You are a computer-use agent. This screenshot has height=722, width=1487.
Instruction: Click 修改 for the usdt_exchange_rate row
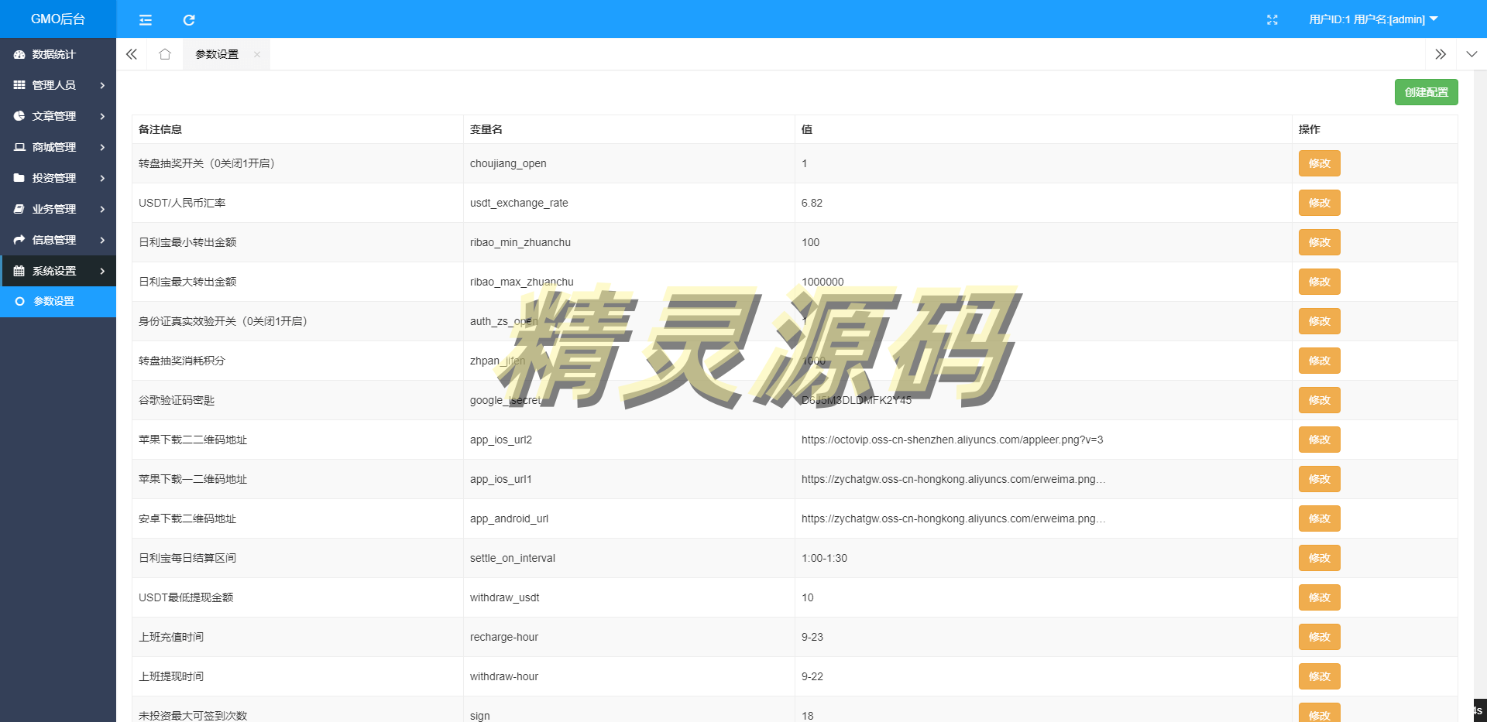point(1319,203)
